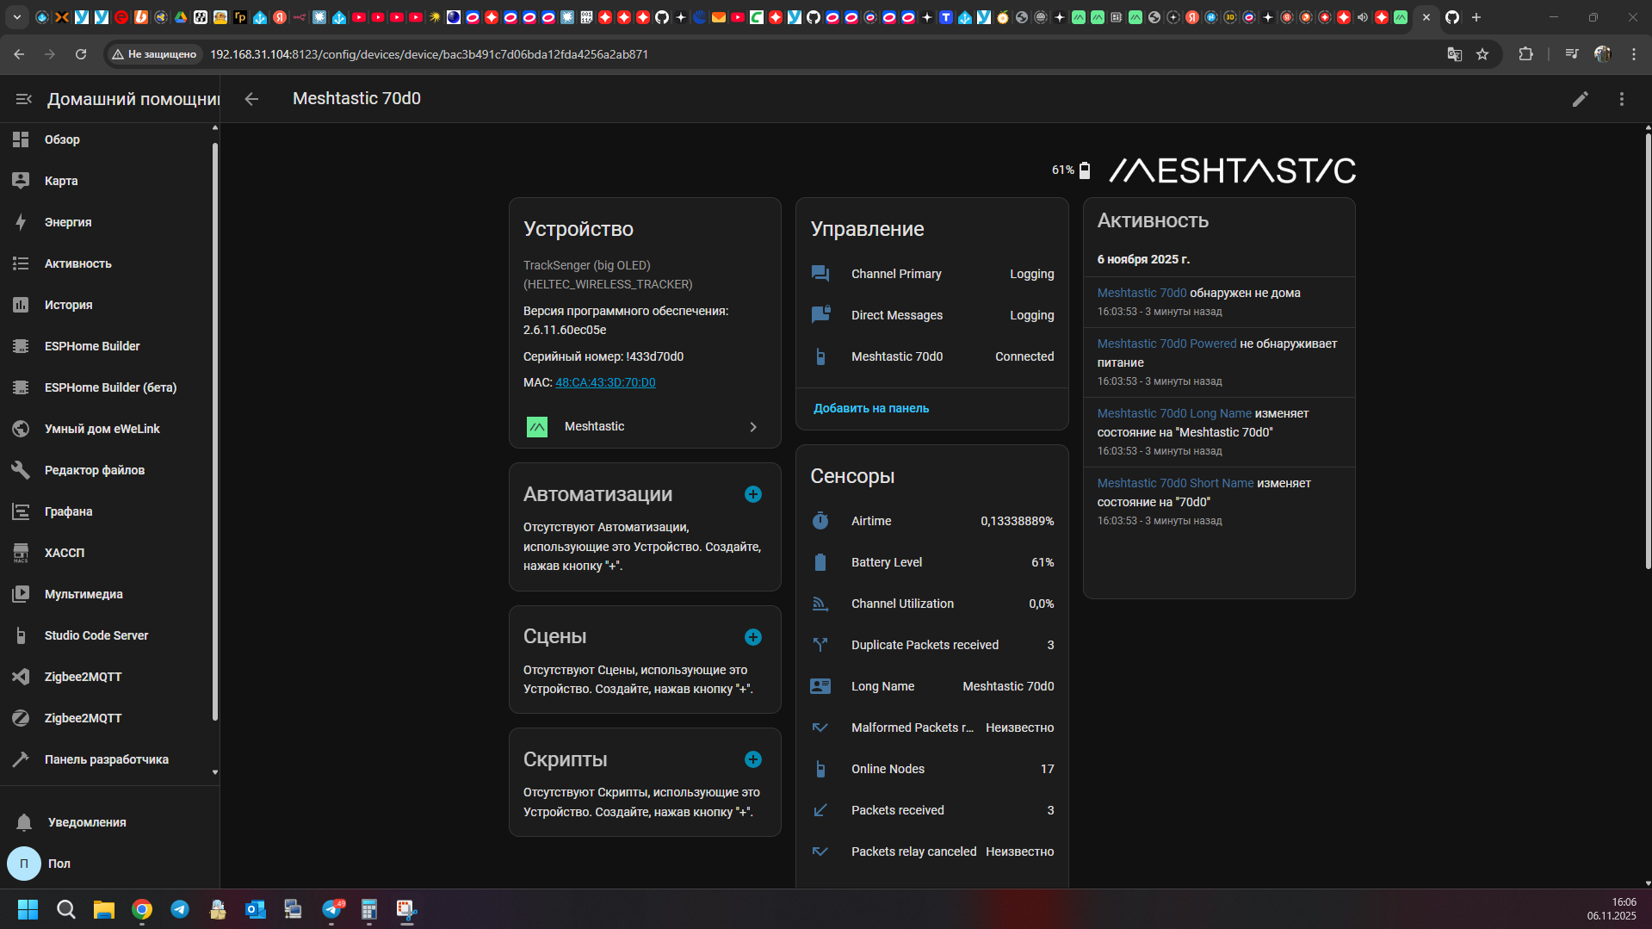This screenshot has width=1652, height=929.
Task: Open Telegram from the Windows taskbar
Action: pyautogui.click(x=180, y=909)
